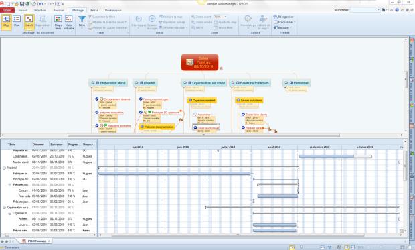Toggle the Mode Mini checkbox
The width and height of the screenshot is (415, 250).
coord(216,28)
